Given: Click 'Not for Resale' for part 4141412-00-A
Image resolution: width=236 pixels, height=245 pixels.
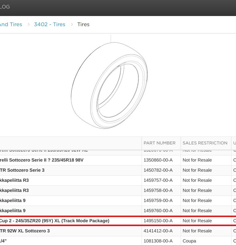Looking at the screenshot, I should click(197, 231).
